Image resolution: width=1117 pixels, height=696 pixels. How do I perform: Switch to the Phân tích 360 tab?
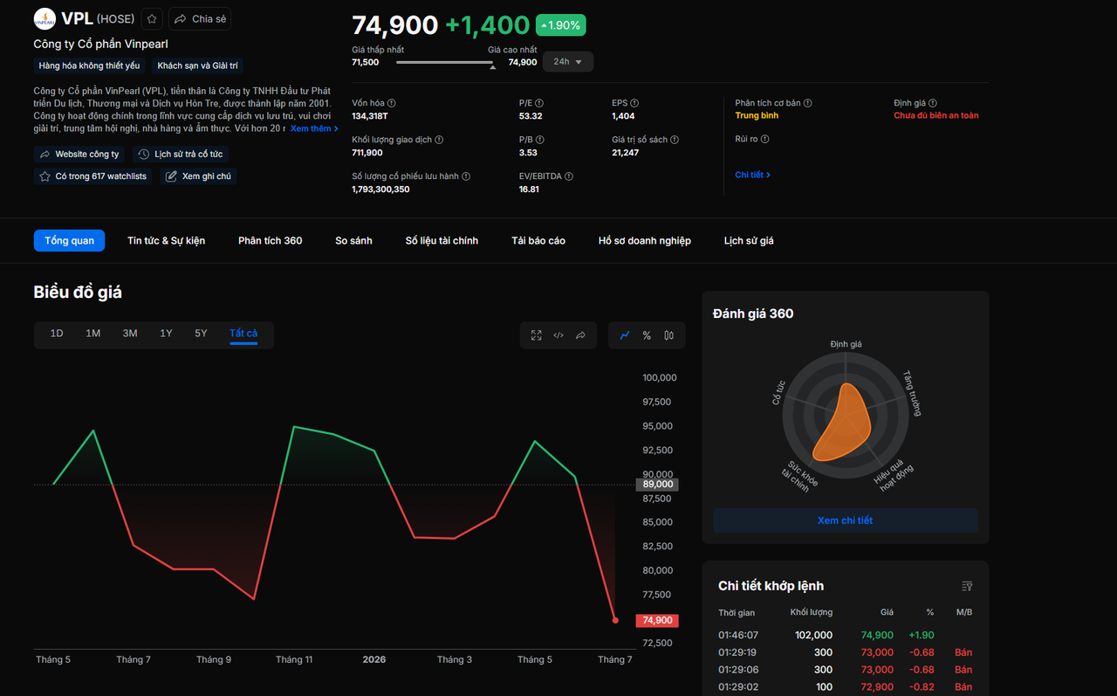[x=271, y=240]
